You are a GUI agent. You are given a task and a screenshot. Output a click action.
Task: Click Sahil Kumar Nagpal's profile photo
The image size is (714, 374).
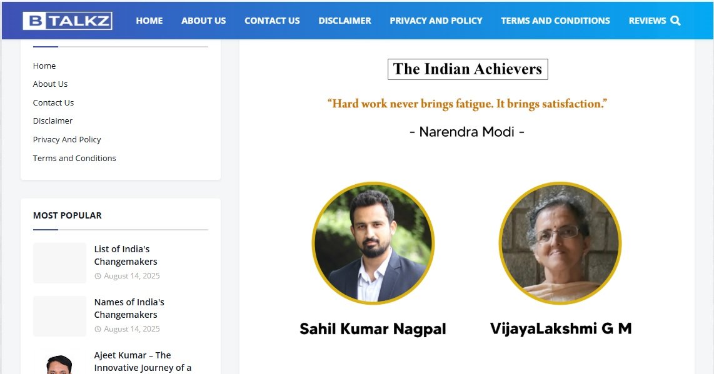click(373, 243)
